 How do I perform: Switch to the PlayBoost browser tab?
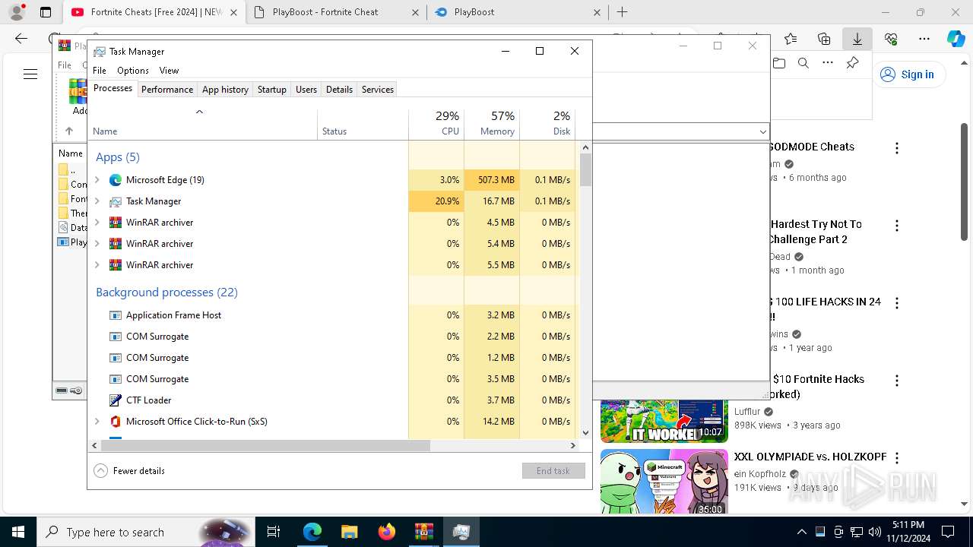click(517, 12)
